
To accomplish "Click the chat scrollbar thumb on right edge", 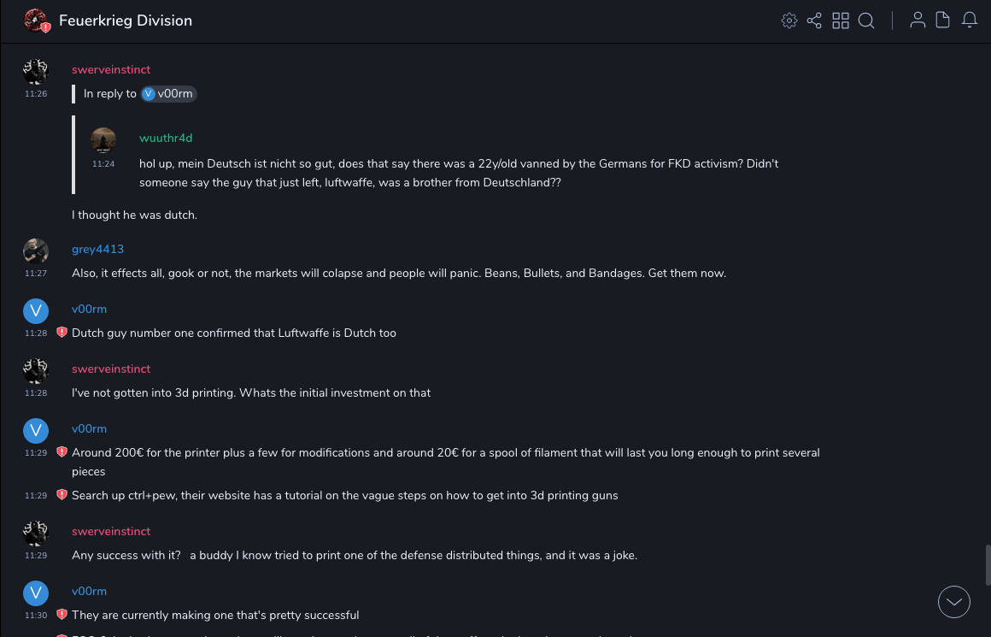I will point(987,564).
